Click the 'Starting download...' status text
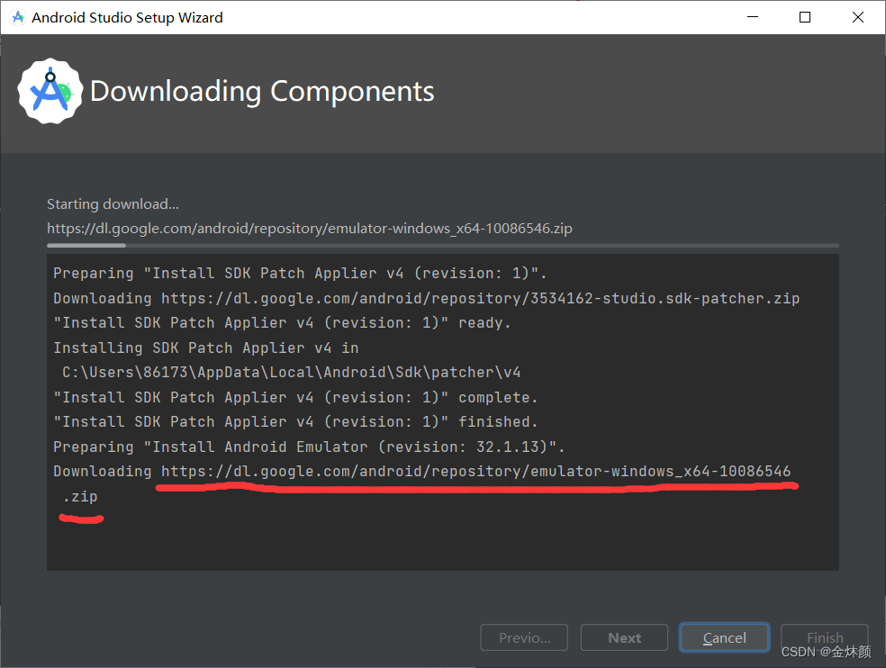Screen dimensions: 886x668 [x=113, y=204]
